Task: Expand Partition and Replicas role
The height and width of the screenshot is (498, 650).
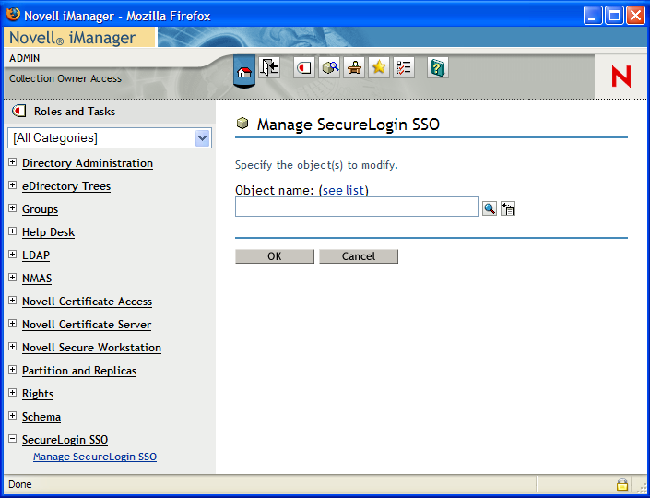Action: 13,369
